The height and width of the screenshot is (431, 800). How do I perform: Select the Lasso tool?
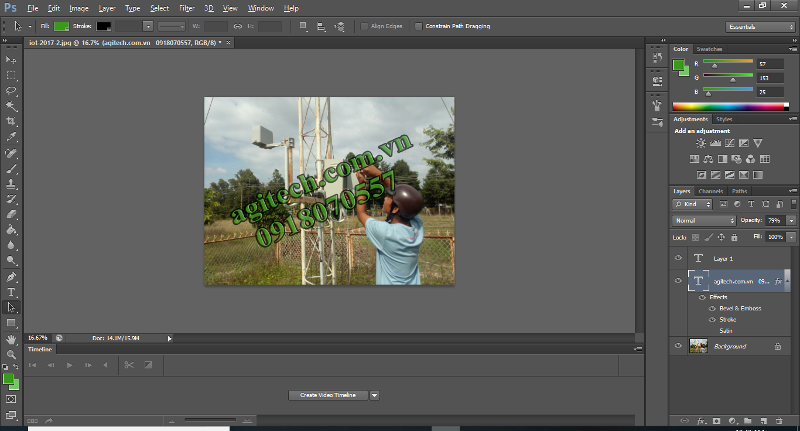pos(11,90)
